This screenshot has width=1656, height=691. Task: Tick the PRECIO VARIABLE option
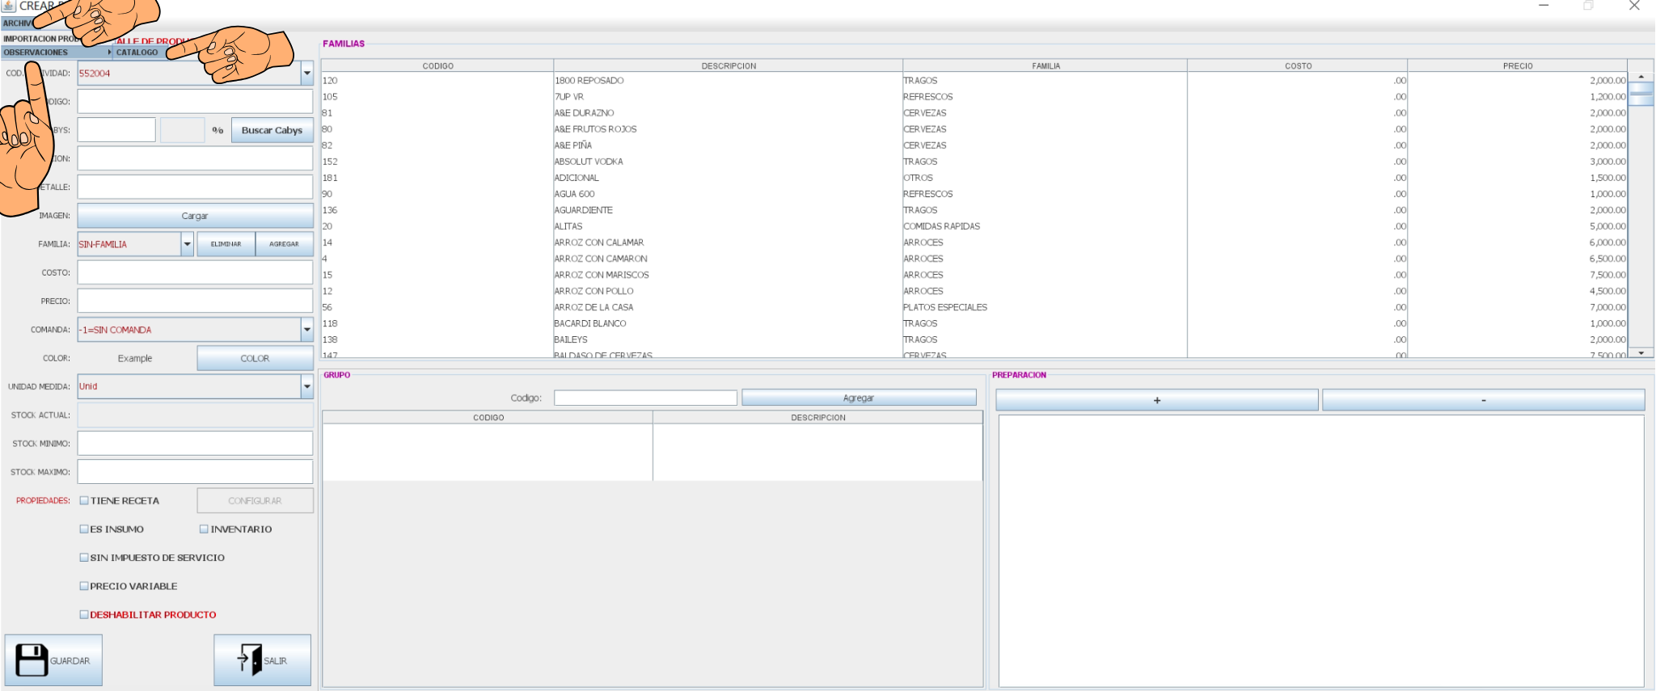(x=84, y=586)
